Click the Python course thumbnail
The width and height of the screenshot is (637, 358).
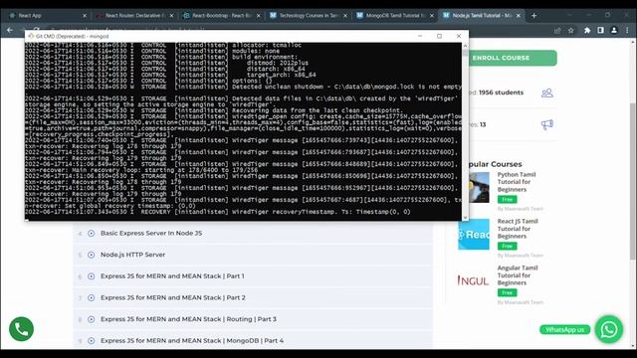tap(479, 188)
